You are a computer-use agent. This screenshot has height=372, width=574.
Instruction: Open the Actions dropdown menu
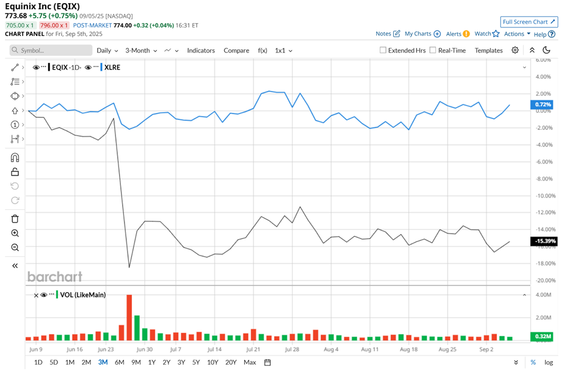point(517,34)
